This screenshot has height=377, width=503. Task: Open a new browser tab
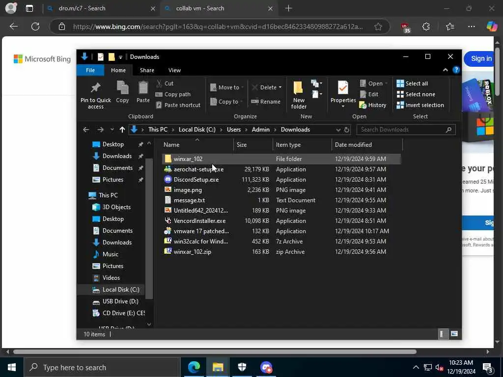click(x=288, y=8)
